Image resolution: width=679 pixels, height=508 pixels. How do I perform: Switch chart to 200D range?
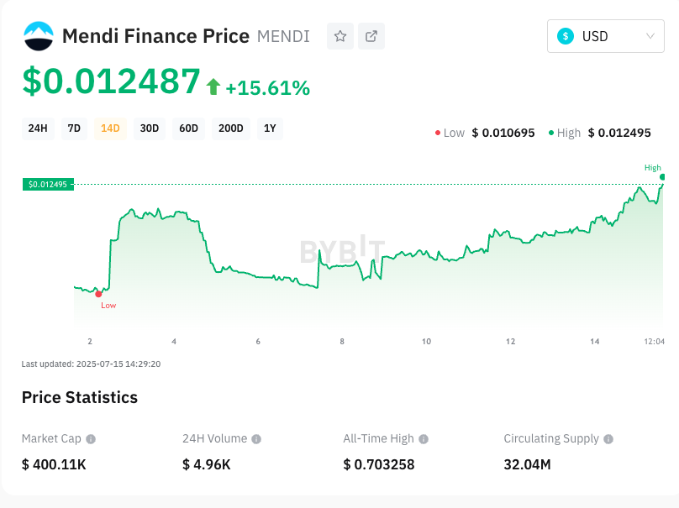[x=231, y=128]
